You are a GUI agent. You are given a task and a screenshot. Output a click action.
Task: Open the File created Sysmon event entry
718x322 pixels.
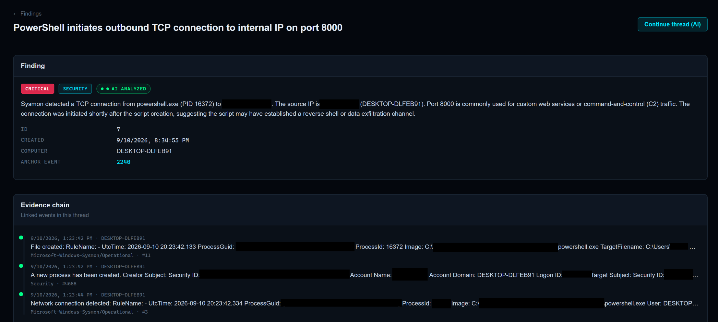click(363, 247)
